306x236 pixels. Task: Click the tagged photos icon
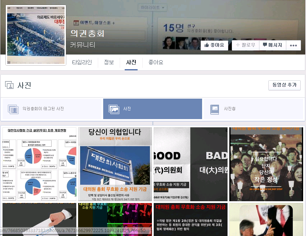13,109
